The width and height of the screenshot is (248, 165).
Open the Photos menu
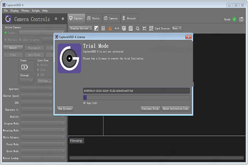[x=25, y=11]
